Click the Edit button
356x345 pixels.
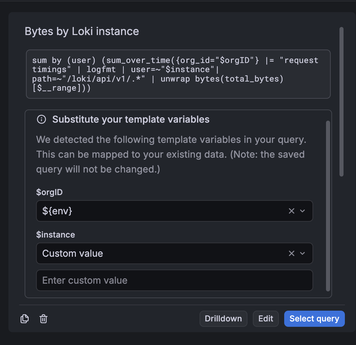[x=266, y=319]
